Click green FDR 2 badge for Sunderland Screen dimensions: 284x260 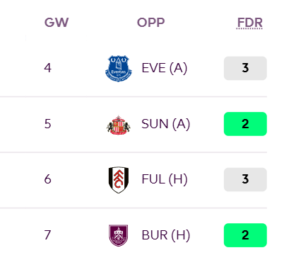click(x=245, y=124)
